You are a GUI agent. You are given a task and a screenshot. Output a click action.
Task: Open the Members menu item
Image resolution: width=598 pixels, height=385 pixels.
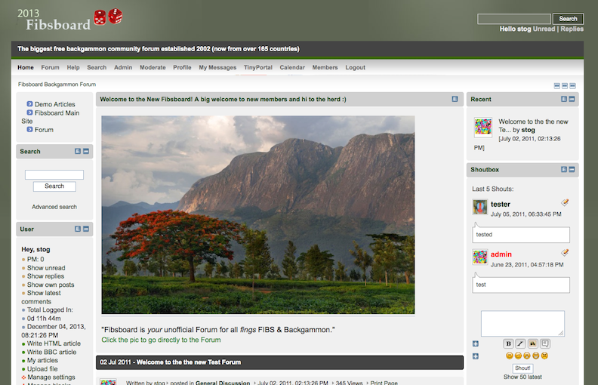[x=325, y=67]
